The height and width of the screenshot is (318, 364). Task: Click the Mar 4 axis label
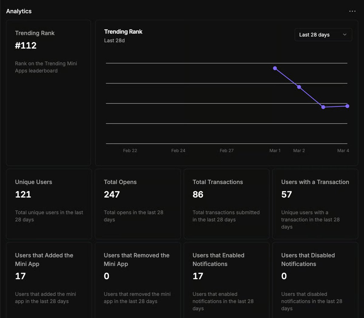tap(343, 151)
